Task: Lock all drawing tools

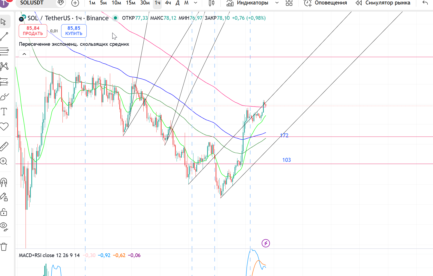Action: (4, 212)
